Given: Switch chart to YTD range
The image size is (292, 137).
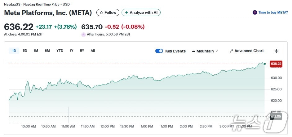Looking at the screenshot, I should pos(60,51).
